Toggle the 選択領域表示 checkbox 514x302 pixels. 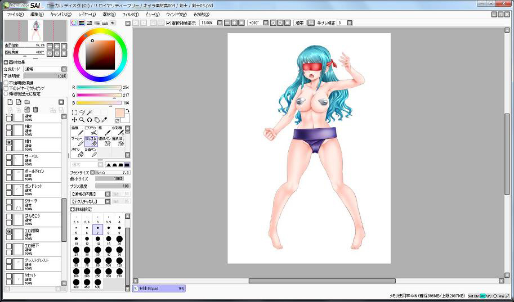[168, 23]
